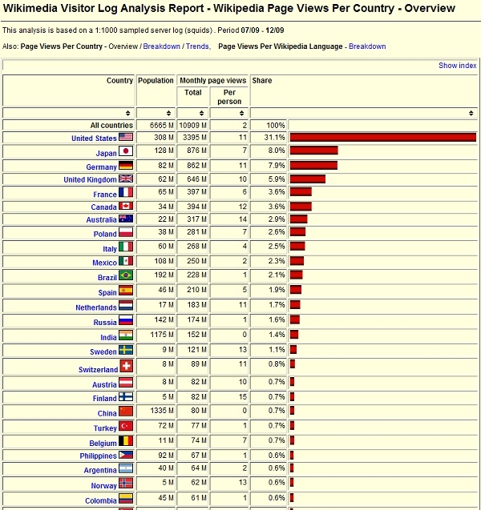
Task: Click the United States share bar
Action: tap(383, 137)
